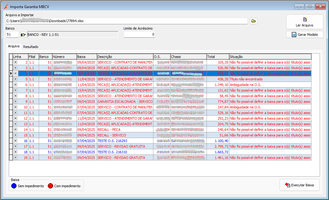Expand row with Linha 11
Viewport: 329px width, 200px height.
(16, 113)
